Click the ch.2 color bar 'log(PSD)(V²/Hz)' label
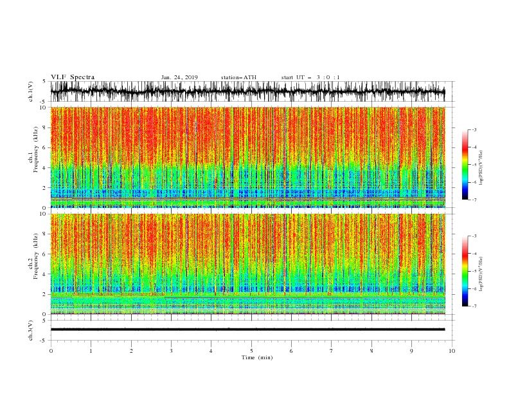This screenshot has width=509, height=394. point(481,274)
